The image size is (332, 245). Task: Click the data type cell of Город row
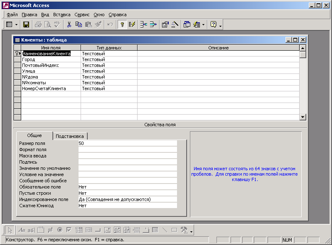point(109,59)
